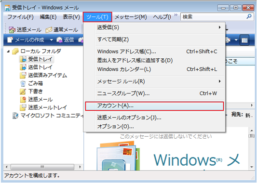Open Windows アドレス帳(C)... menu item
The image size is (257, 183).
[154, 52]
